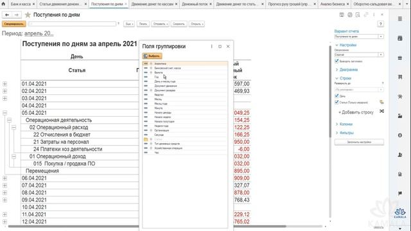Click the hierarchy icon beside Статья checkbox
411x231 pixels.
tap(381, 102)
